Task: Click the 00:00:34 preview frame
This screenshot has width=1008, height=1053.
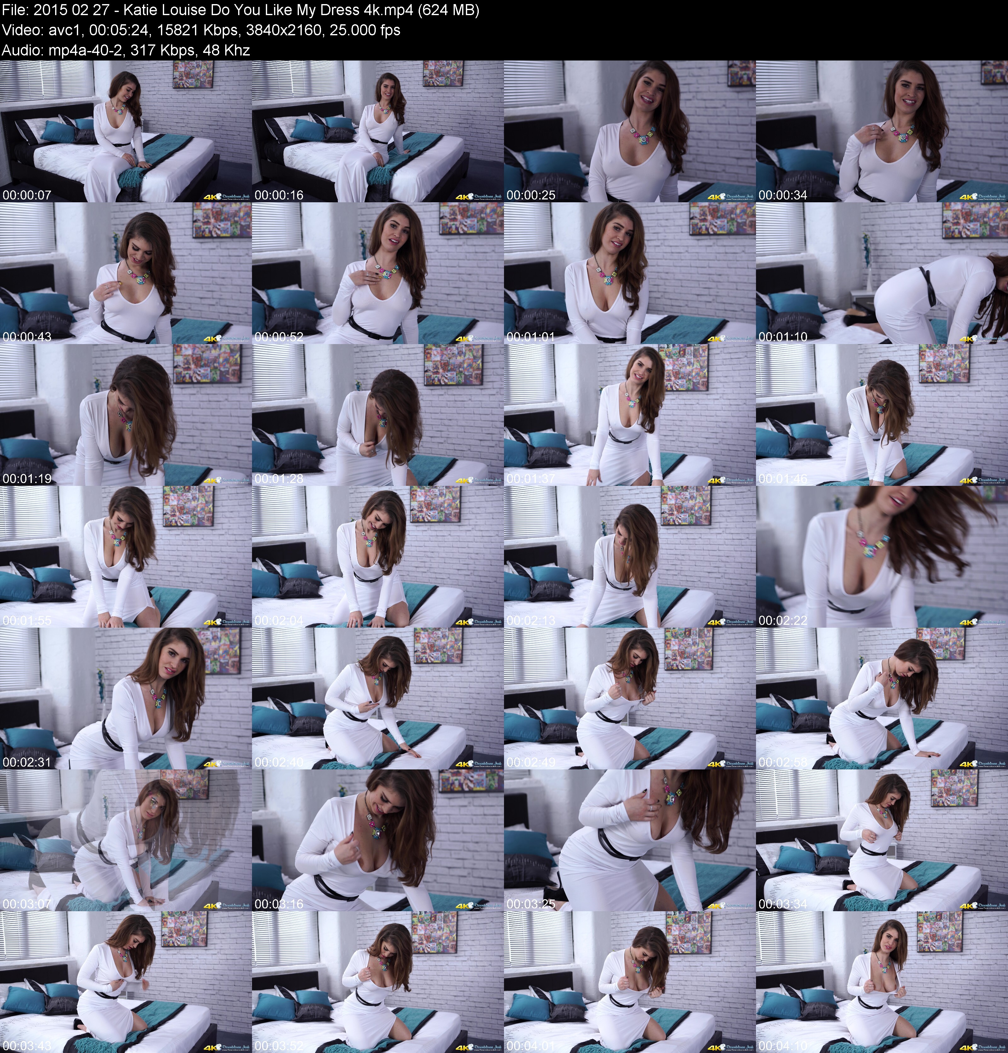Action: click(882, 131)
